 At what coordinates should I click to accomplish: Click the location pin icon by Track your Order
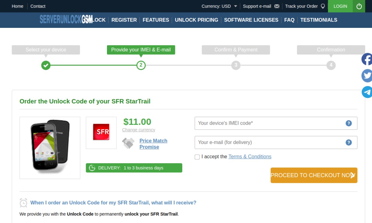[323, 6]
